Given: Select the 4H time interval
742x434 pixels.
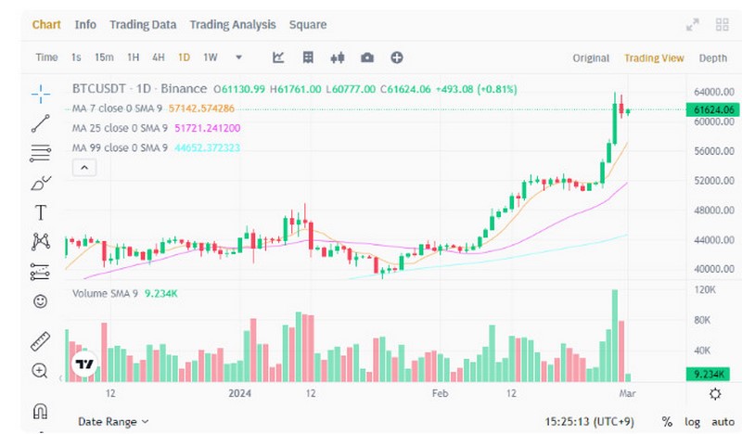Looking at the screenshot, I should coord(159,57).
